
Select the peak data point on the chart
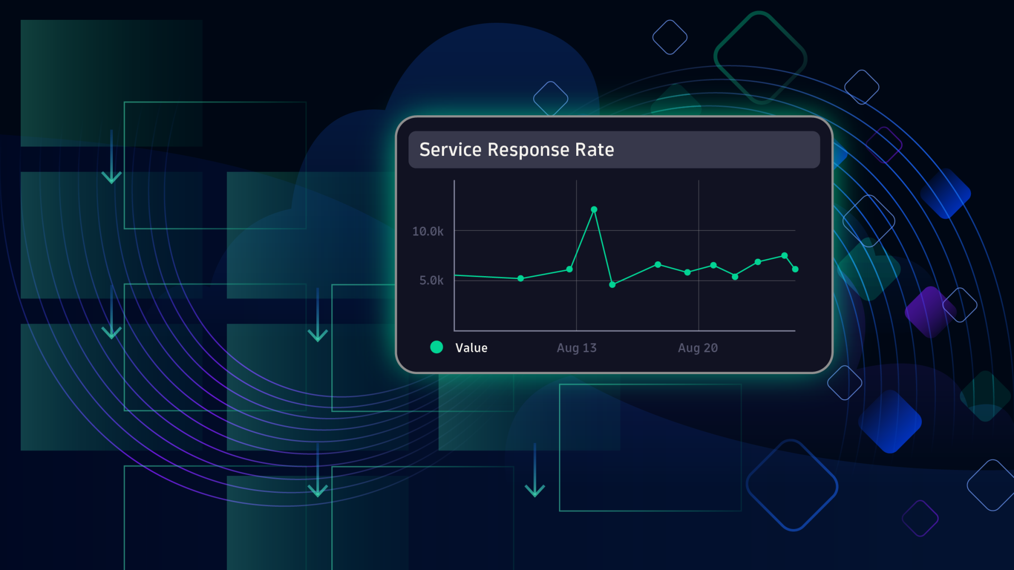pyautogui.click(x=594, y=210)
